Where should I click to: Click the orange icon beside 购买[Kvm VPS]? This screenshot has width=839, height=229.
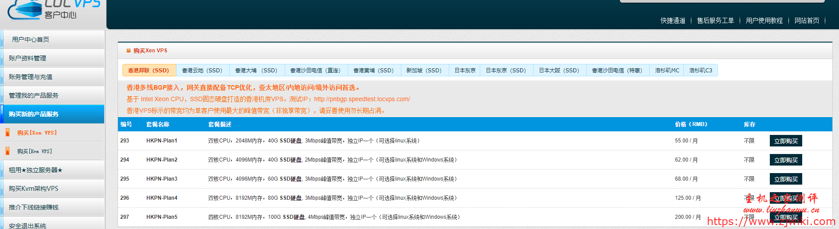click(8, 151)
